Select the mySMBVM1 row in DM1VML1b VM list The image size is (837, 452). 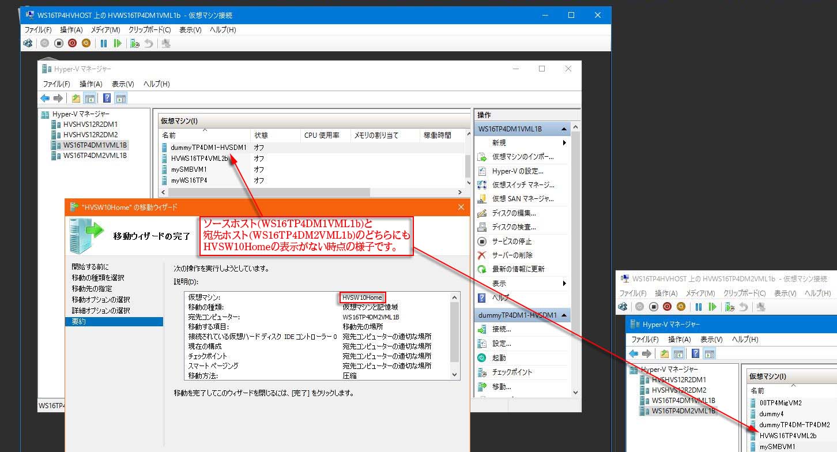pyautogui.click(x=312, y=169)
